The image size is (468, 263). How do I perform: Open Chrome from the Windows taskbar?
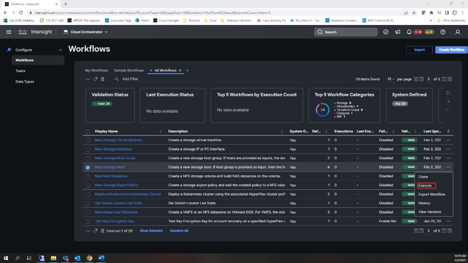click(x=89, y=258)
